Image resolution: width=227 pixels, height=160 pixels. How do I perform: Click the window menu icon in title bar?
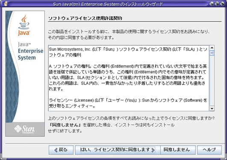(5, 3)
